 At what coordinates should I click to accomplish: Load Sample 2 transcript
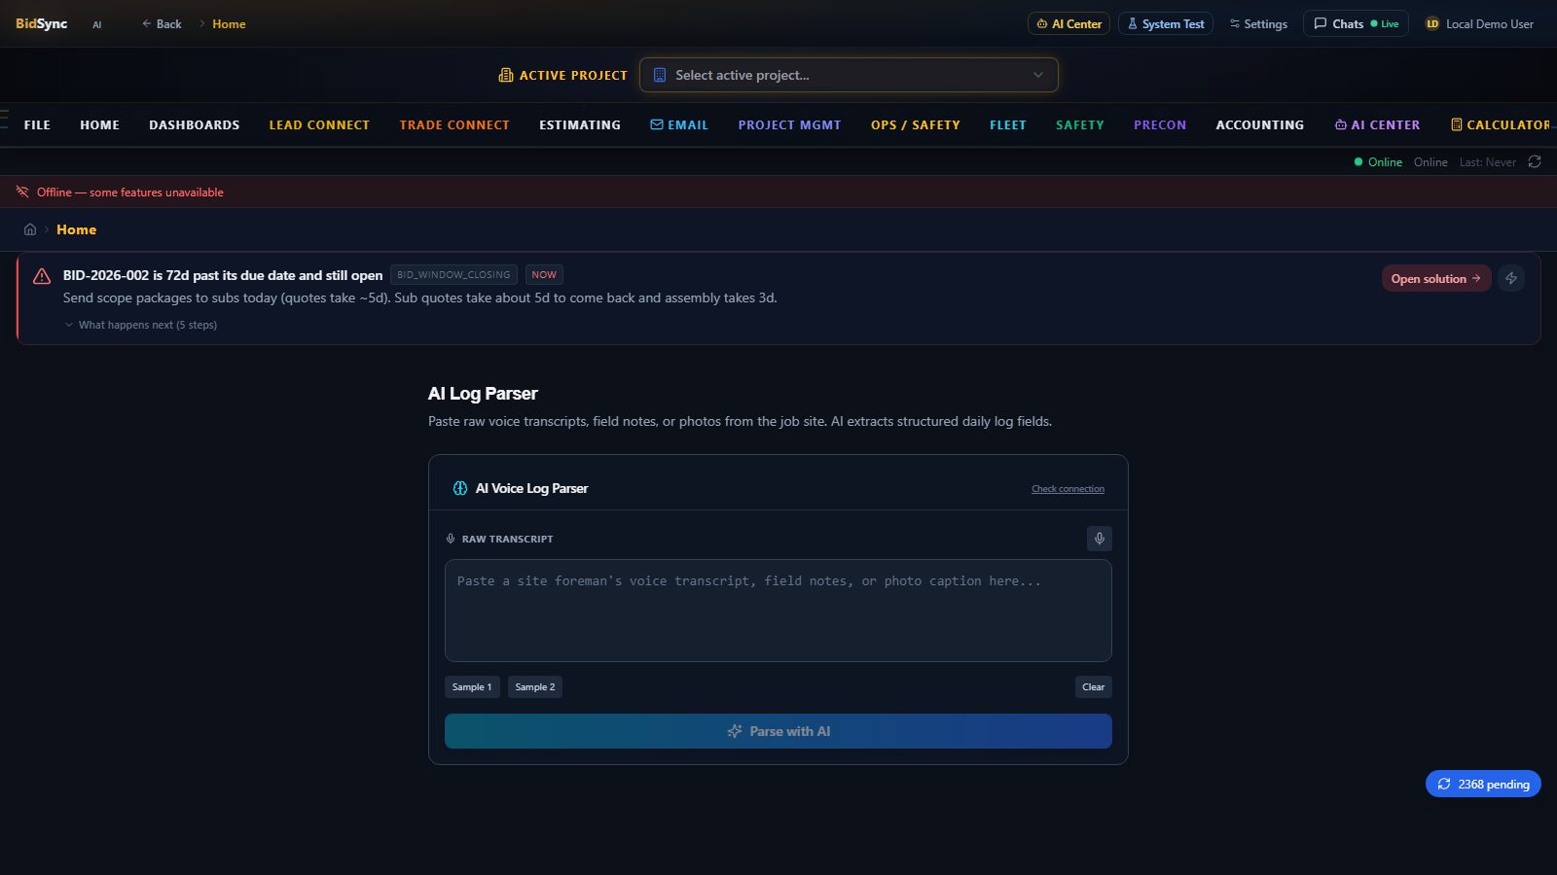pos(535,687)
